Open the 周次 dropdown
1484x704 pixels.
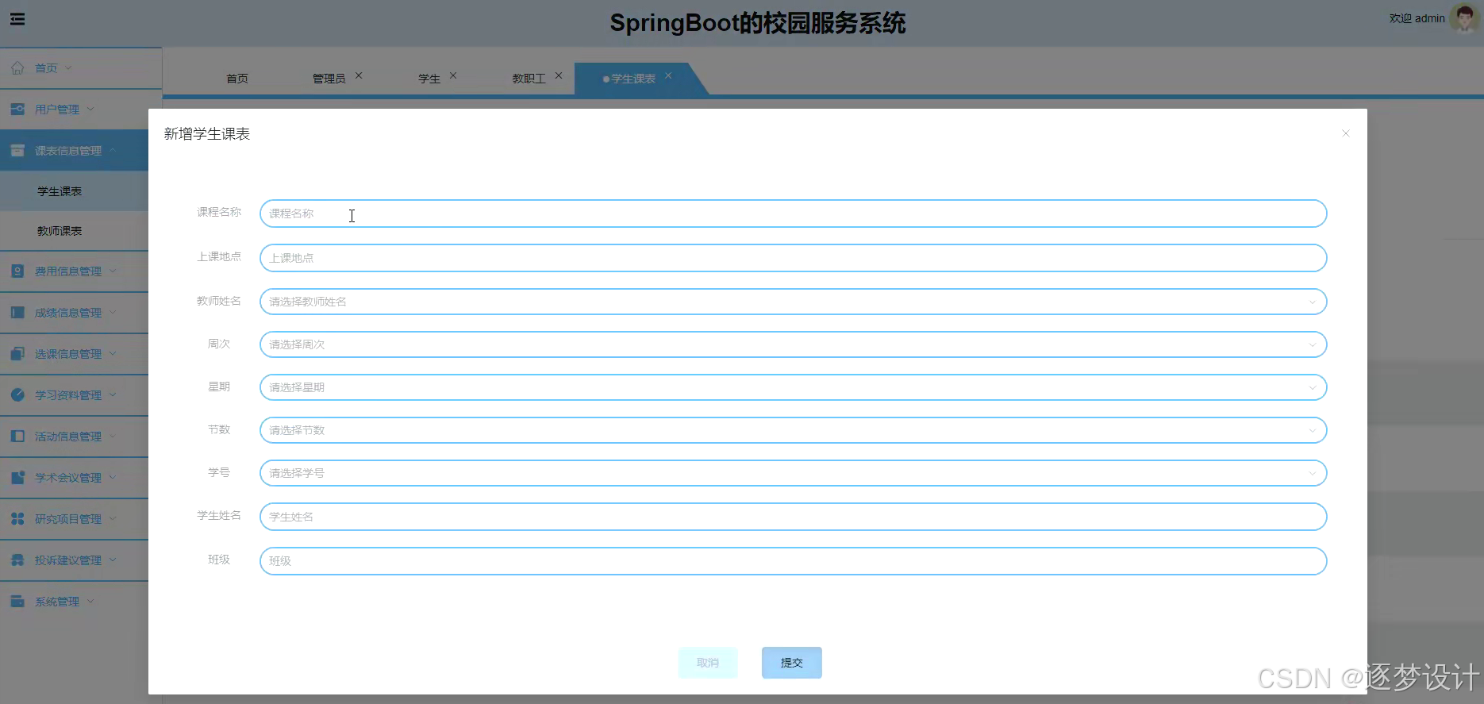[794, 344]
